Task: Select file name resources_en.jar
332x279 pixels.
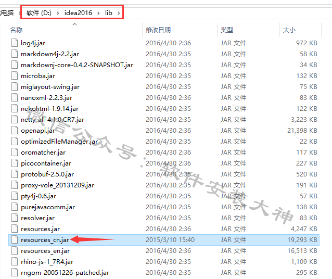Action: click(x=45, y=250)
